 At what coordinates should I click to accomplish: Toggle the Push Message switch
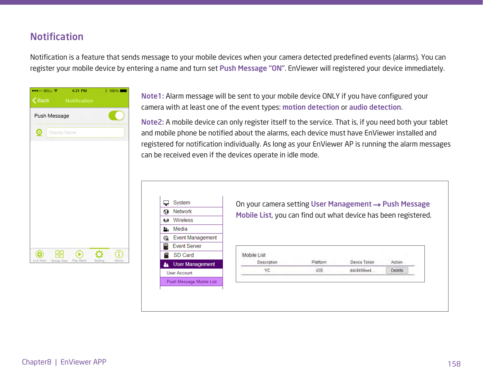click(116, 116)
